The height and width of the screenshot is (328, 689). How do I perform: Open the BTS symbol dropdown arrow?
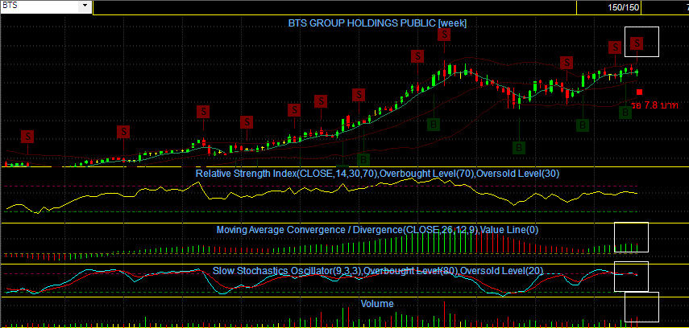(x=84, y=6)
